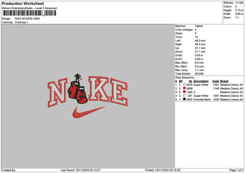Select the Color changes label

click(184, 30)
